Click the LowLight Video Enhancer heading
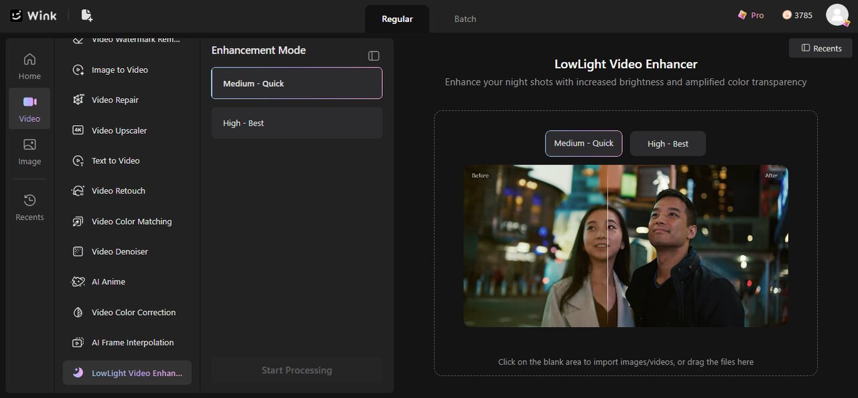This screenshot has height=398, width=858. (626, 64)
